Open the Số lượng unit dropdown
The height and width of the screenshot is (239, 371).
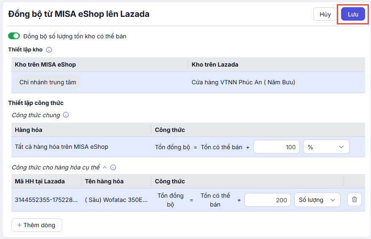tap(317, 200)
